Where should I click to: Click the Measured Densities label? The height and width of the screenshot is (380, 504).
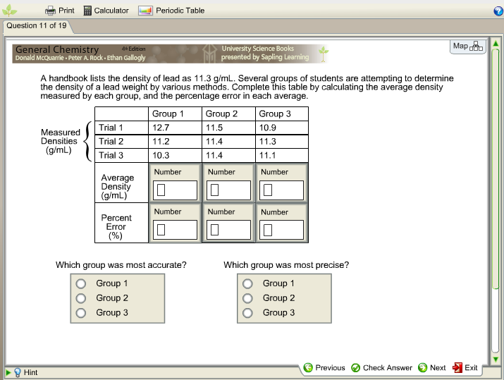[x=60, y=141]
